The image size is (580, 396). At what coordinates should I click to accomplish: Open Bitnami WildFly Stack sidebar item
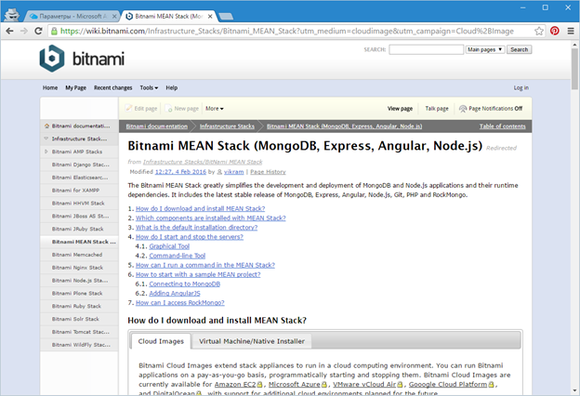(81, 345)
